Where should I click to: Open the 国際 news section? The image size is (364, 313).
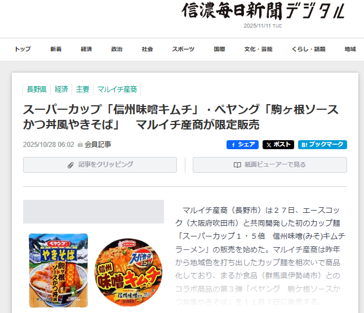[219, 49]
